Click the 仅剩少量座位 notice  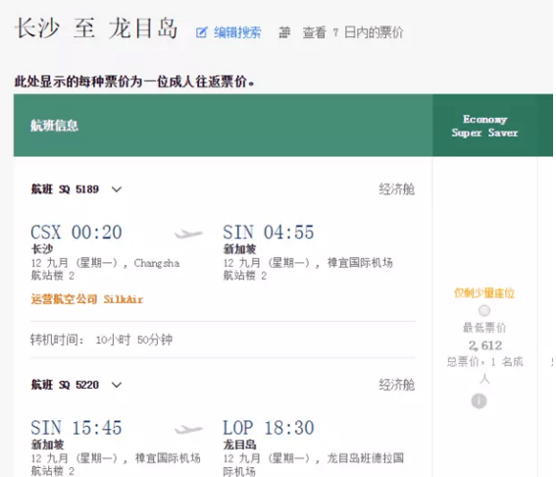(x=484, y=293)
